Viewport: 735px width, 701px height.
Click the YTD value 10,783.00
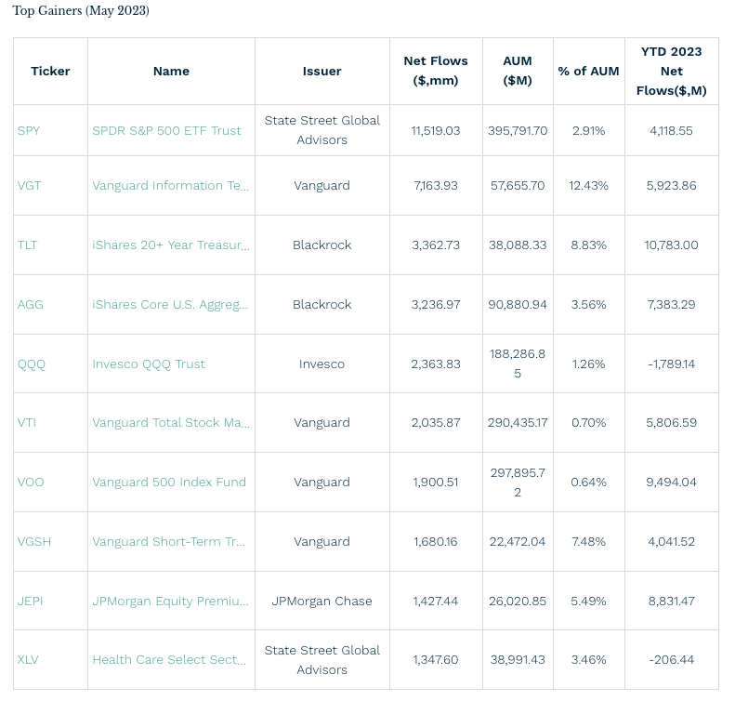point(671,245)
